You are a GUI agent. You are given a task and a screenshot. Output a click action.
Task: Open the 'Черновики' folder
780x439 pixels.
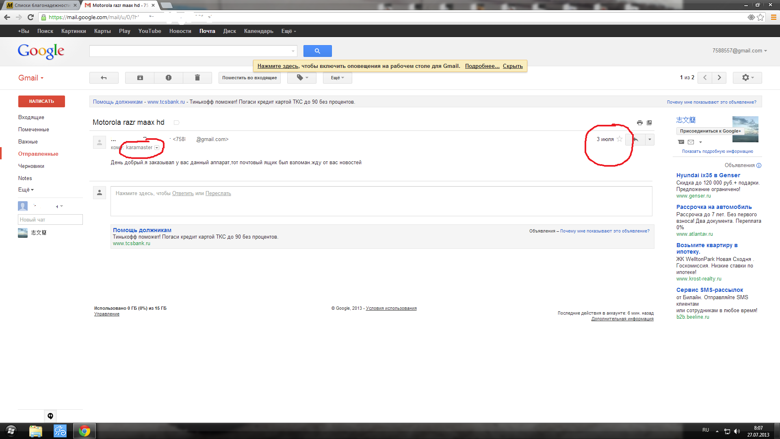(x=31, y=166)
